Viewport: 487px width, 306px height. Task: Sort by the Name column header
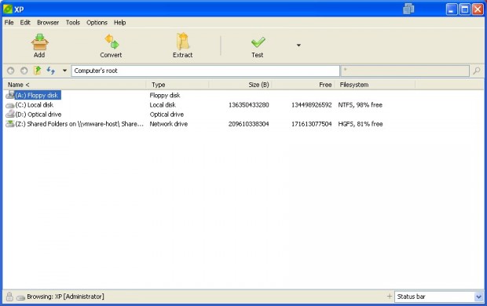pos(75,85)
